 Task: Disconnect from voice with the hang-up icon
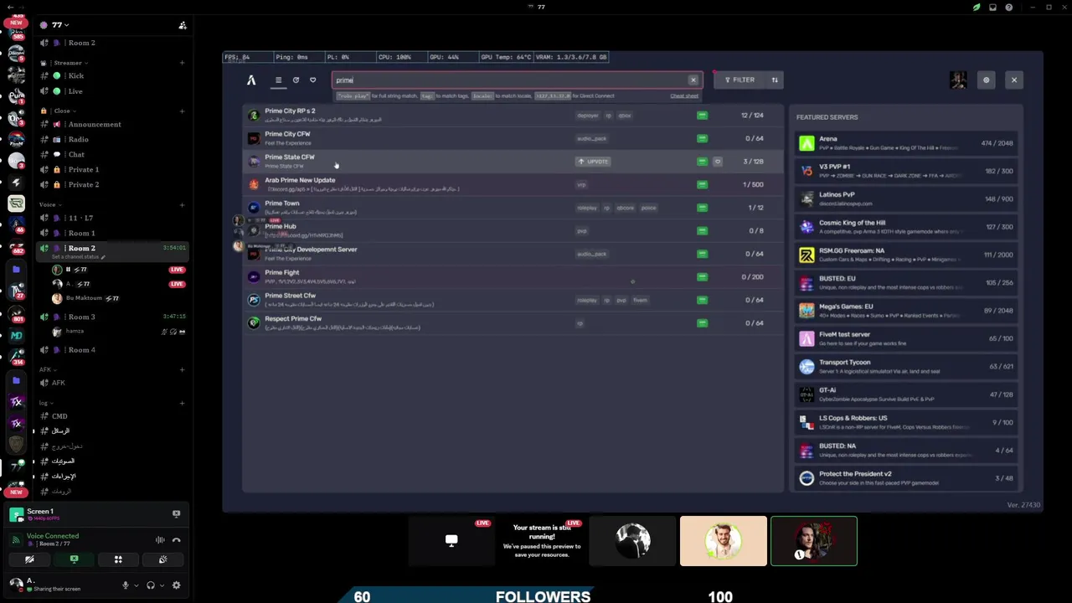coord(177,540)
